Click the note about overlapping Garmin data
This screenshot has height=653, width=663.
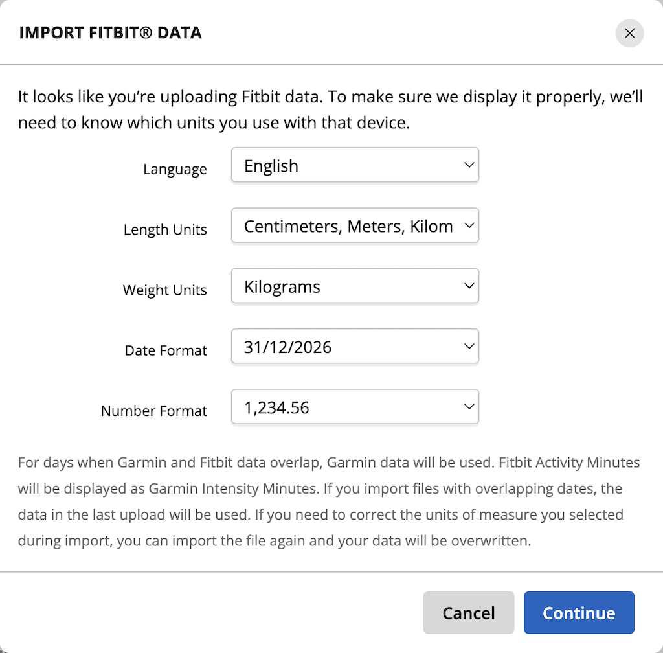pos(329,501)
